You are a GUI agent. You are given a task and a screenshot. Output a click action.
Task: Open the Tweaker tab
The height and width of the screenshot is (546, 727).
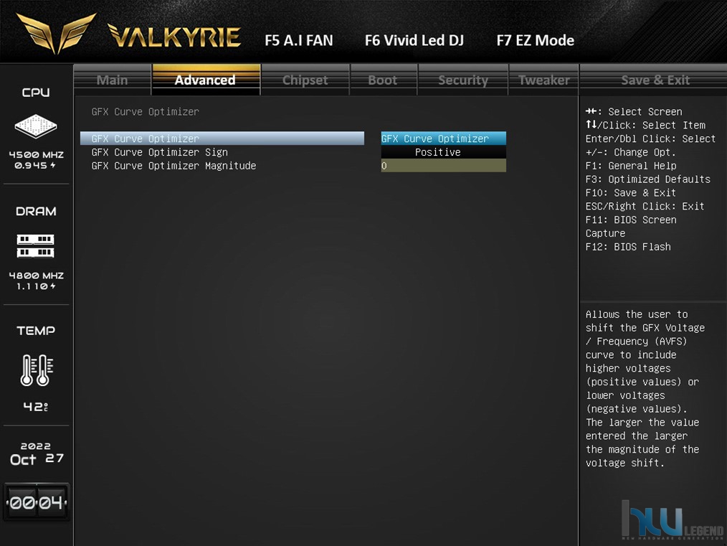click(544, 80)
